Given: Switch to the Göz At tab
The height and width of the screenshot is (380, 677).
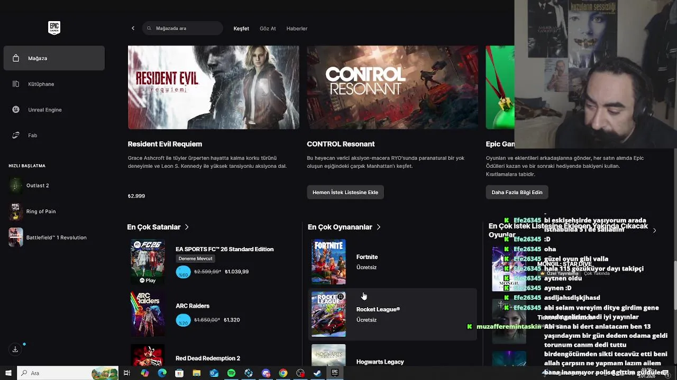Looking at the screenshot, I should [x=268, y=28].
